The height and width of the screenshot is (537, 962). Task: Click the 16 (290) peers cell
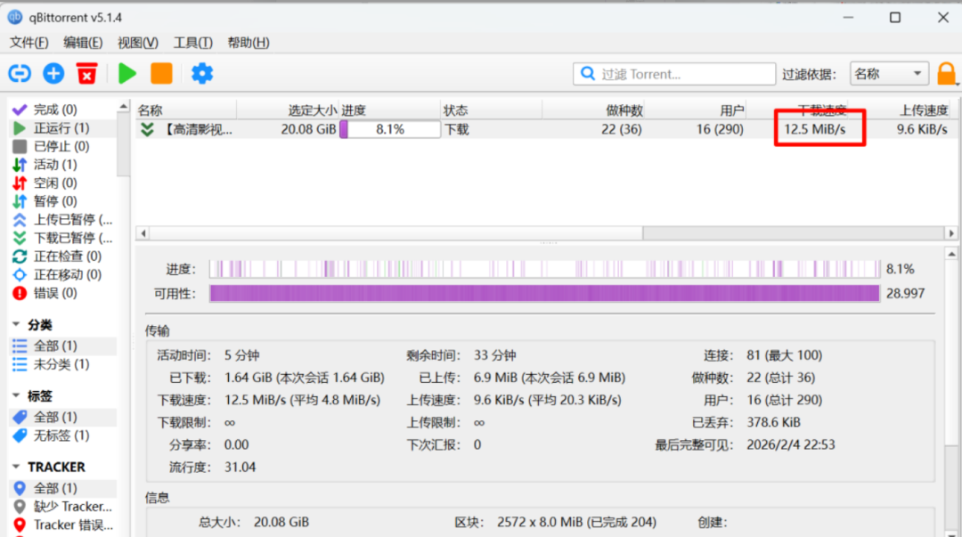(720, 129)
